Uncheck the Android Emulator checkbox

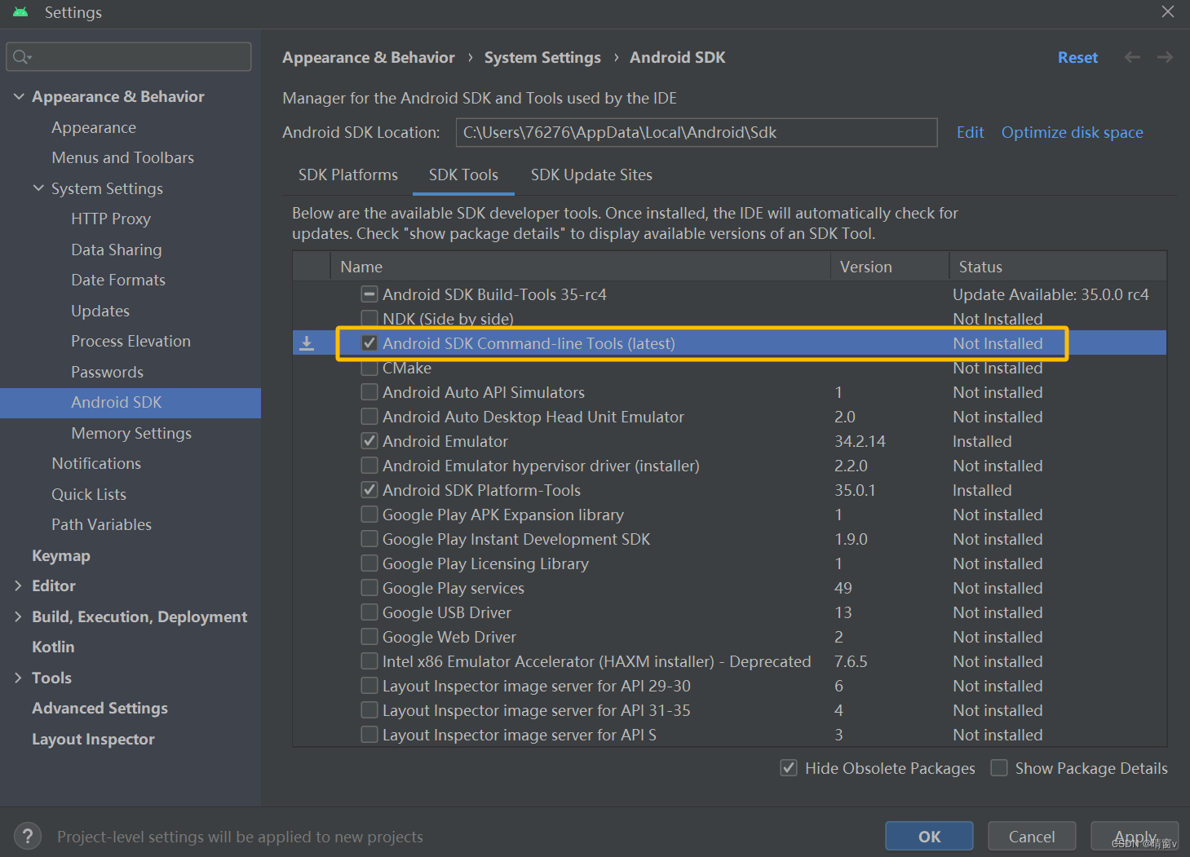click(369, 440)
